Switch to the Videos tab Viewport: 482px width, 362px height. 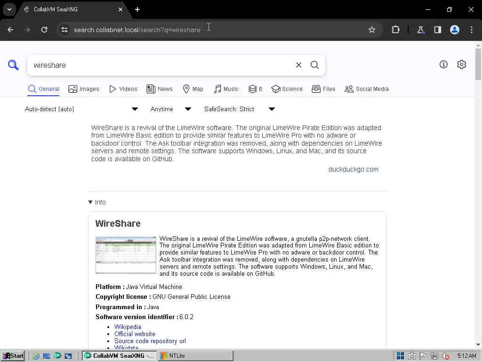[123, 89]
